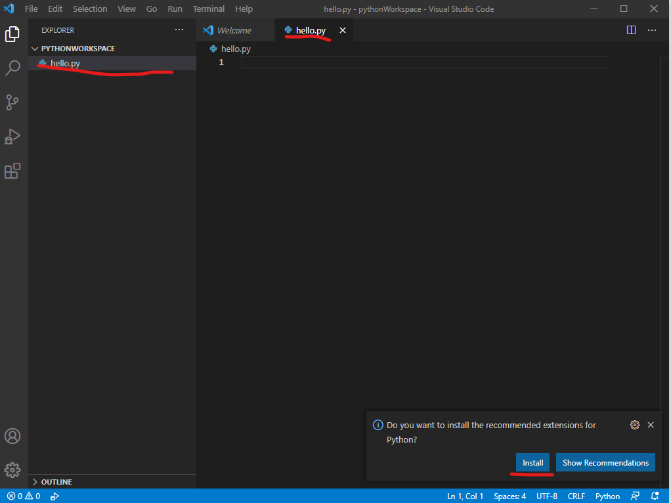Open the Go menu
The width and height of the screenshot is (671, 503).
152,9
